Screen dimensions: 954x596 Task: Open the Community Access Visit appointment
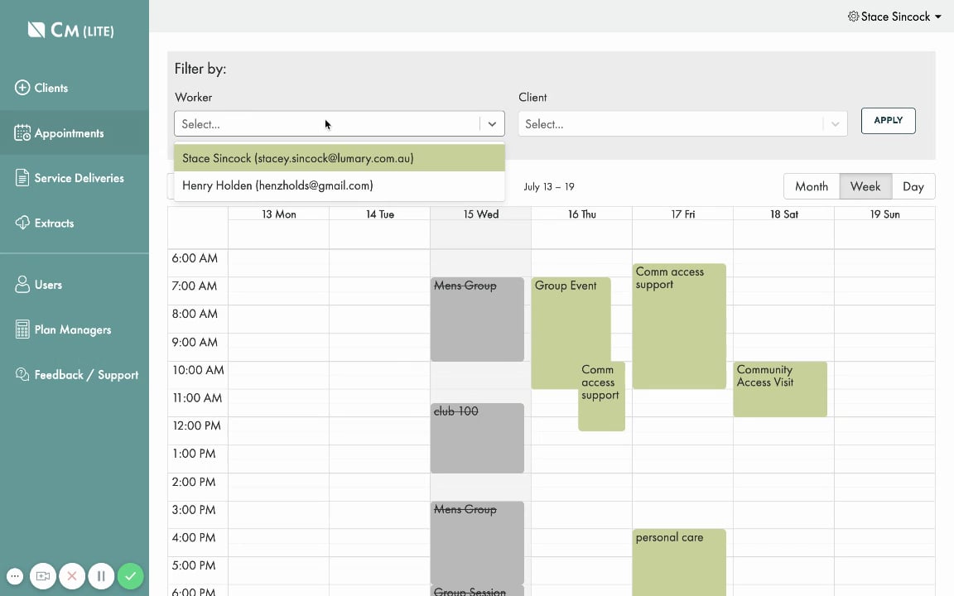coord(780,389)
